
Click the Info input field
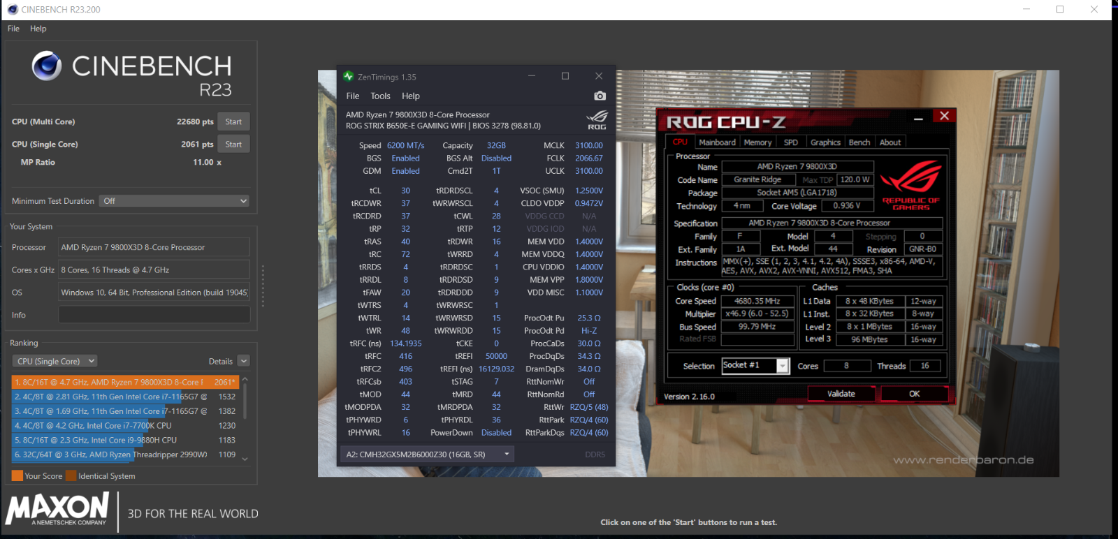click(x=154, y=315)
